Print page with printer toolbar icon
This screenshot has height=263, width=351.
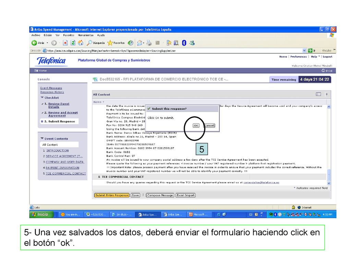(x=149, y=43)
